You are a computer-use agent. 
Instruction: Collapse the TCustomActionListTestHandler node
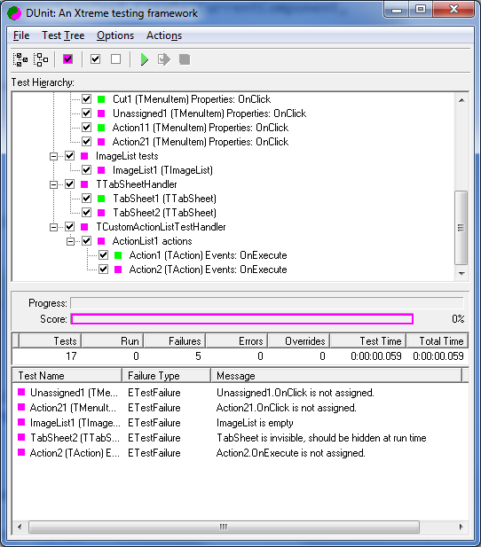(x=53, y=228)
